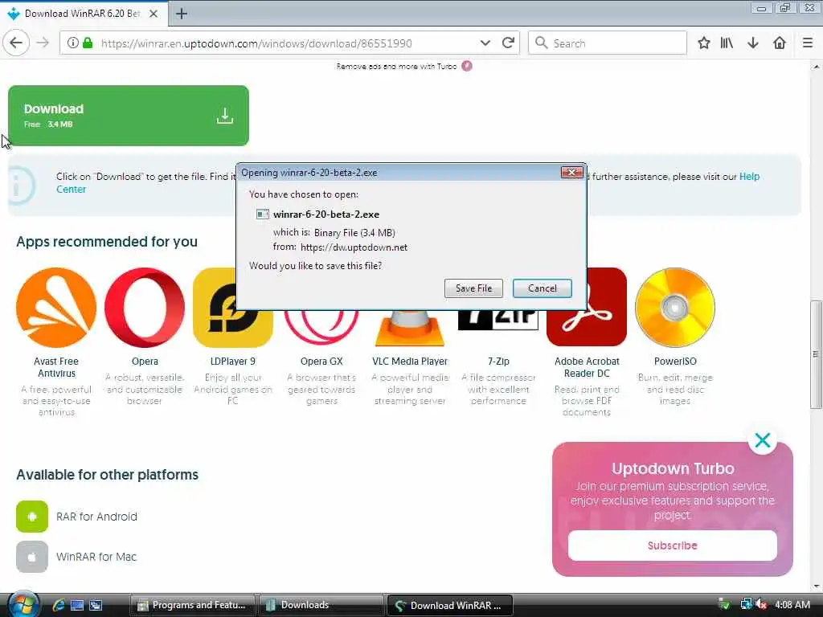The image size is (823, 617).
Task: Click the scrollbar up arrow
Action: point(816,67)
